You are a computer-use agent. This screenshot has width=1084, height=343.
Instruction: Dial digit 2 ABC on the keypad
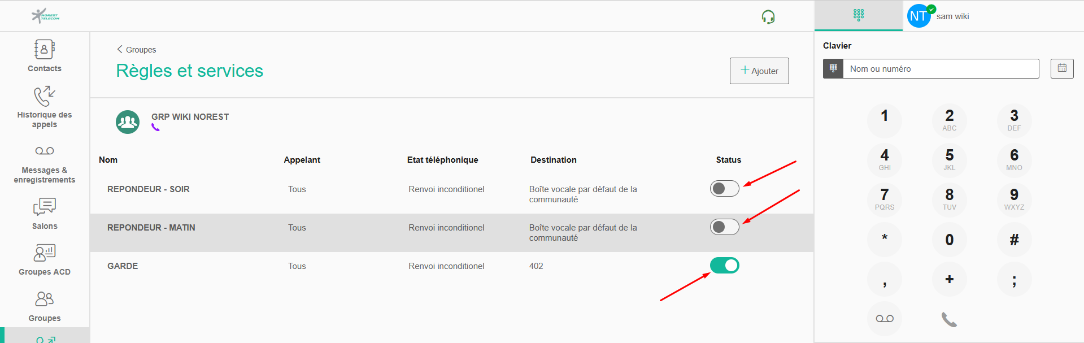950,120
